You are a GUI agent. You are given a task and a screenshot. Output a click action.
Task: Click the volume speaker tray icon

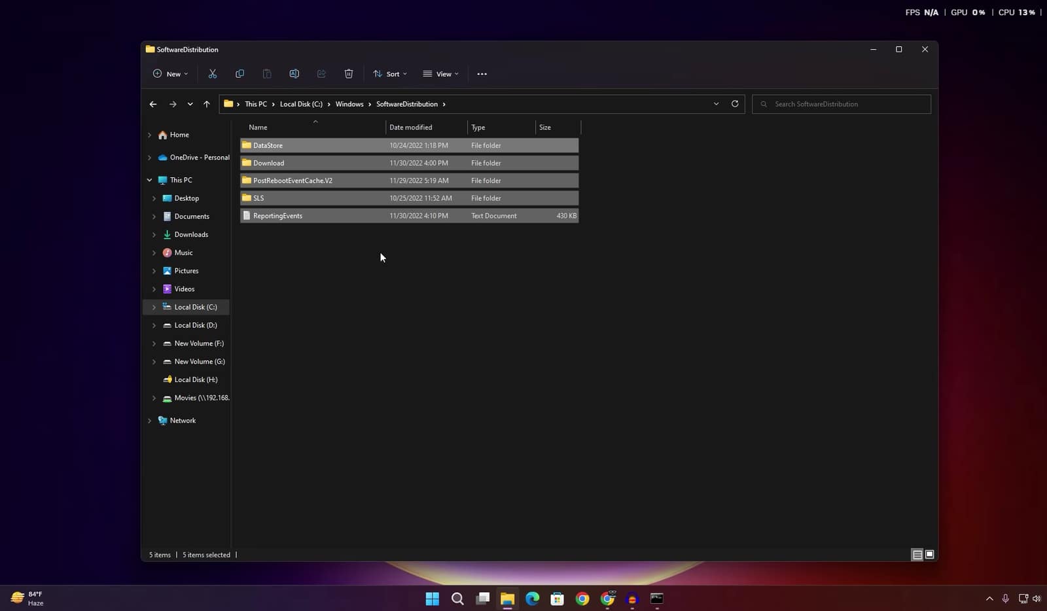click(1037, 599)
